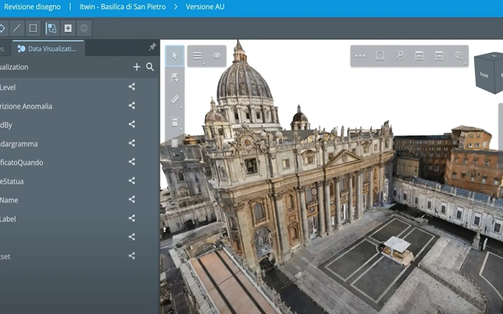Click the add to selection plus icon
This screenshot has height=314, width=503.
tap(68, 28)
